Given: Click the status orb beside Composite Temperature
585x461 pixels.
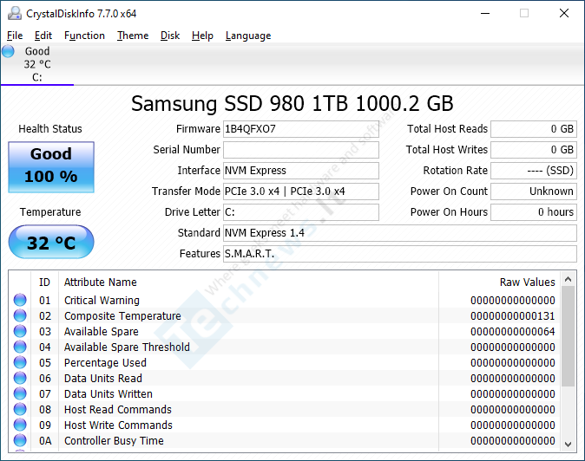Looking at the screenshot, I should pyautogui.click(x=20, y=316).
